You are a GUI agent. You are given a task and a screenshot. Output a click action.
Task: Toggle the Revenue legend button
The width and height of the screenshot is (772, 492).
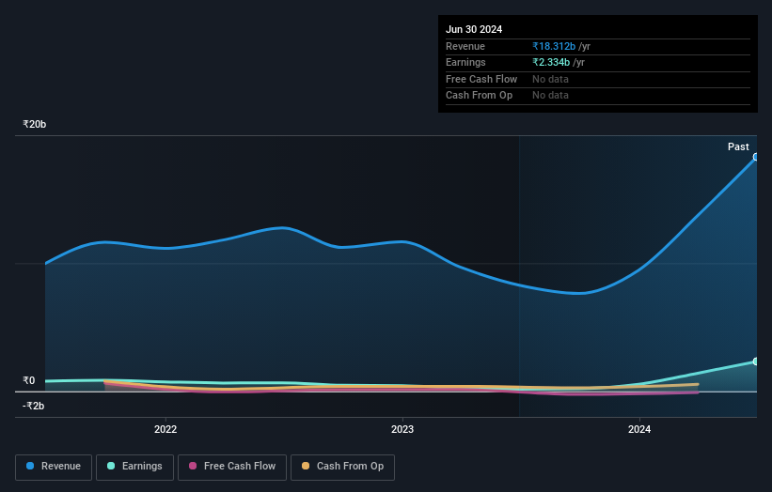coord(54,467)
